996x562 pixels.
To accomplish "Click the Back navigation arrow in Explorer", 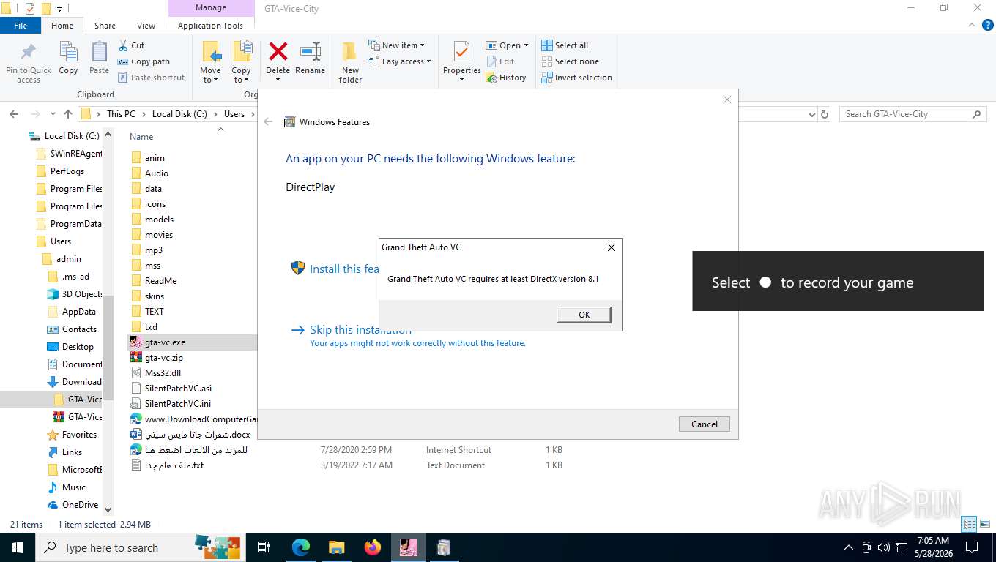I will [14, 114].
